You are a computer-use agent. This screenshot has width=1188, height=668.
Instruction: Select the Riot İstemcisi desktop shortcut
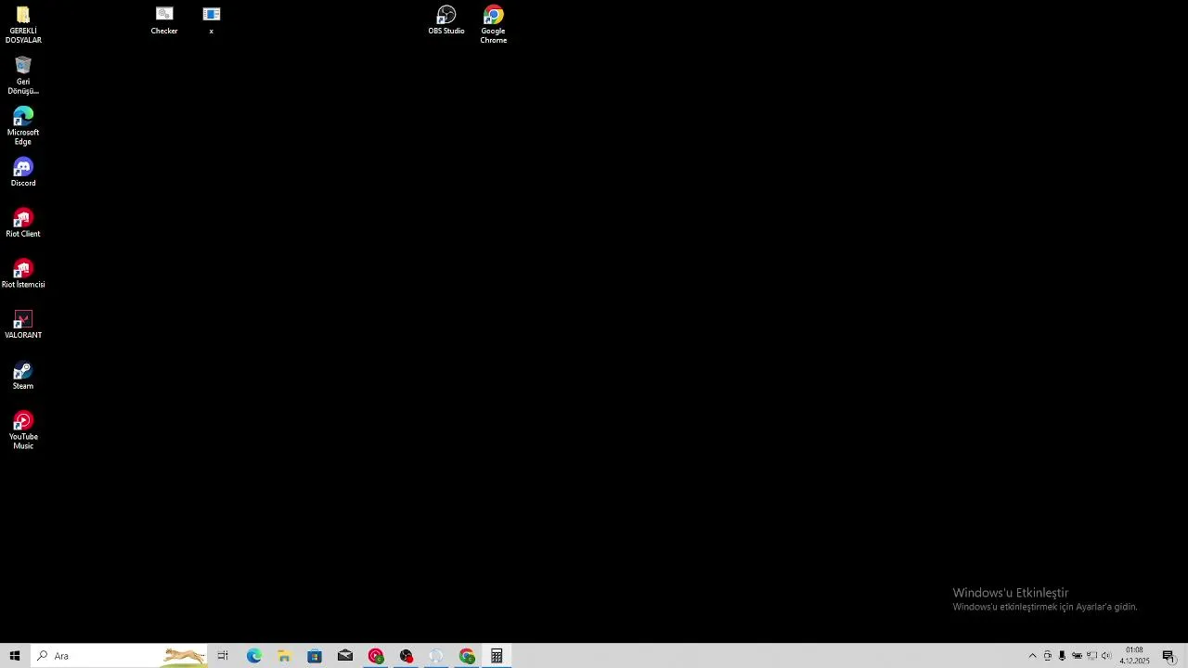(x=23, y=274)
